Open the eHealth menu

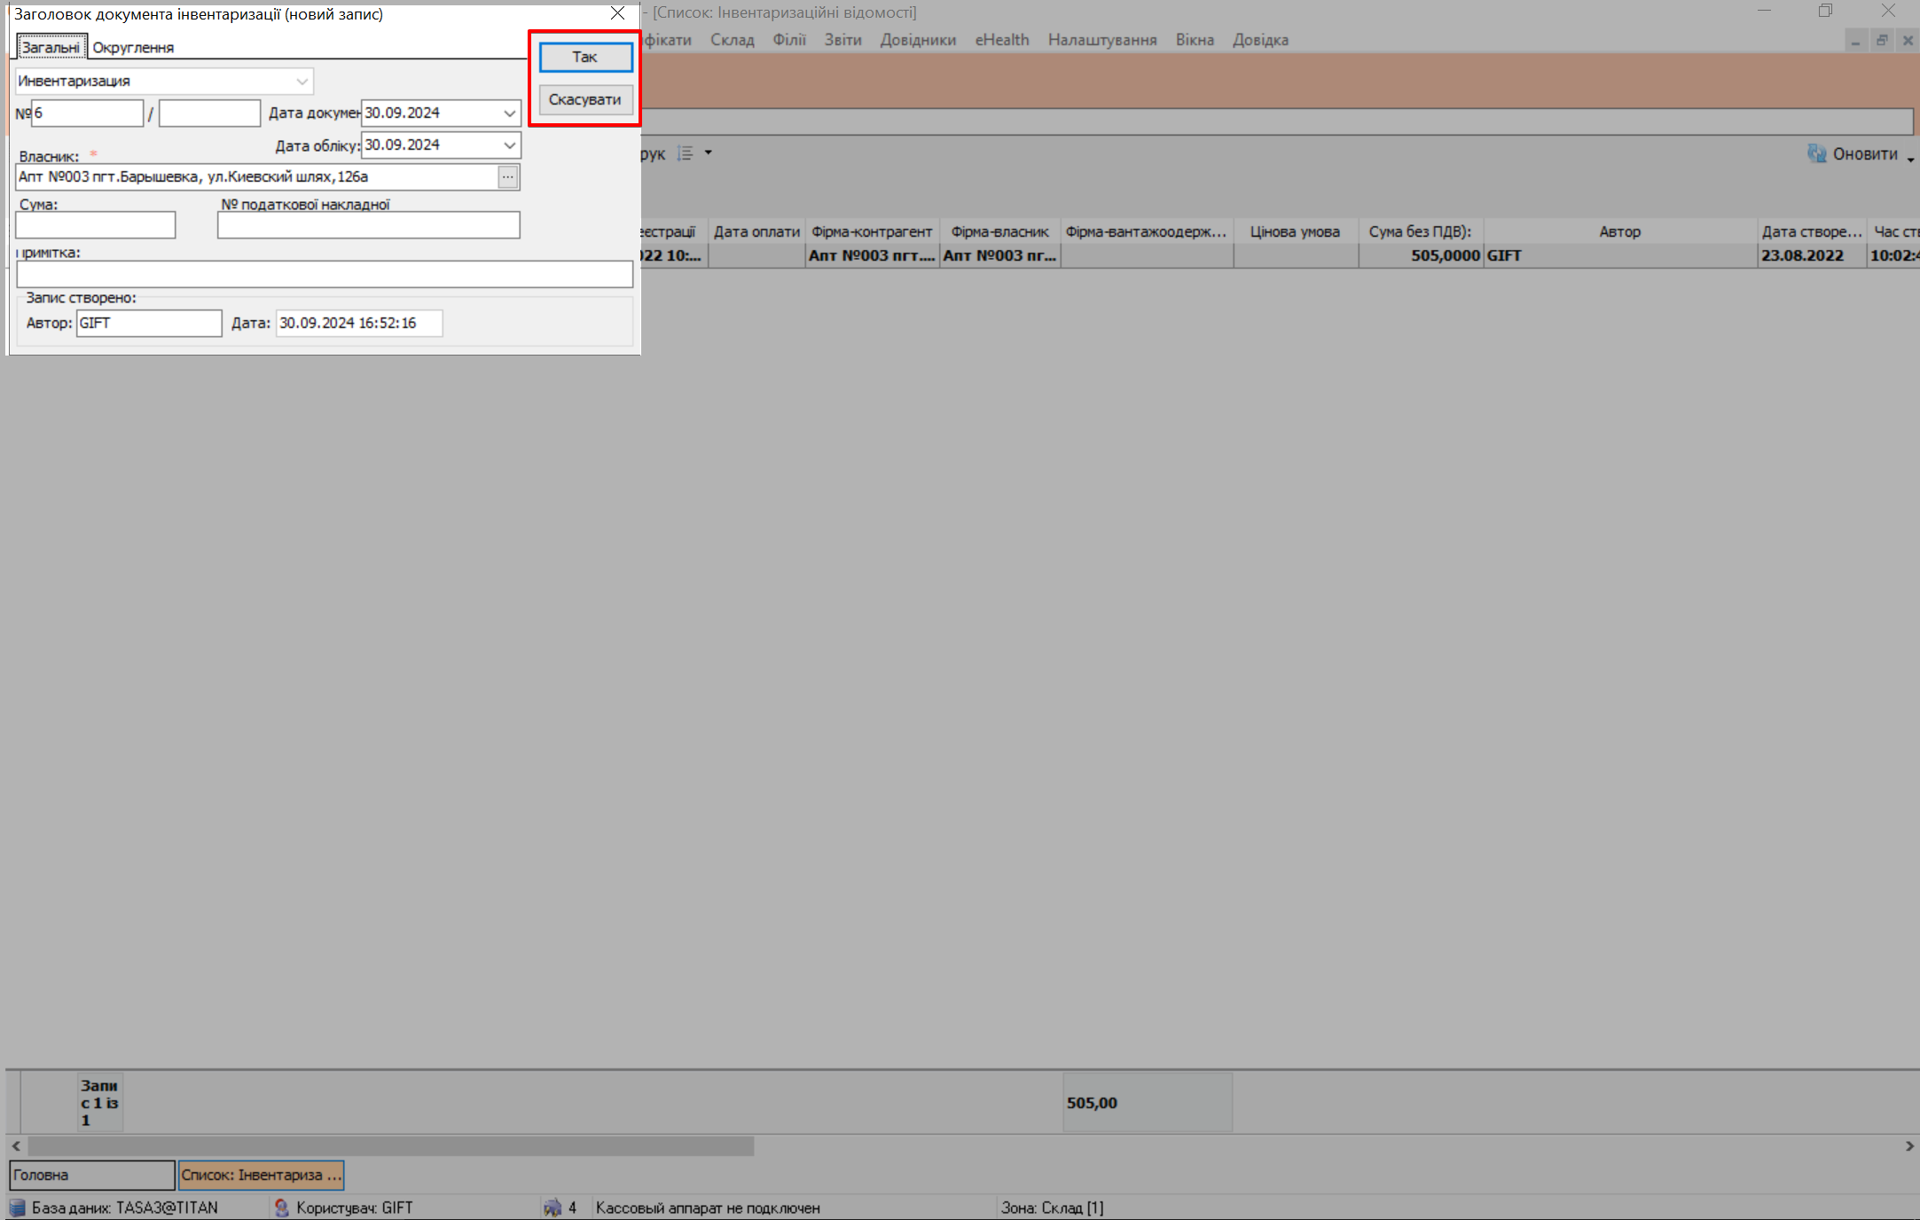[1002, 40]
